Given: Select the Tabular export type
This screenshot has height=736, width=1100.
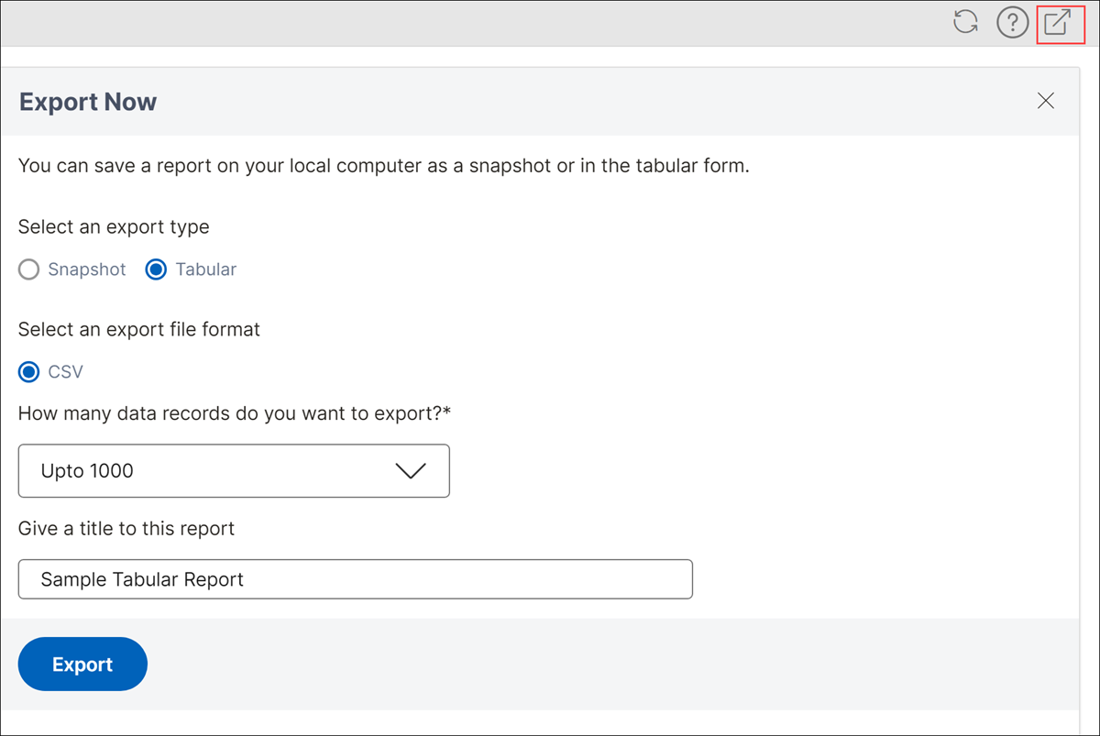Looking at the screenshot, I should [157, 269].
